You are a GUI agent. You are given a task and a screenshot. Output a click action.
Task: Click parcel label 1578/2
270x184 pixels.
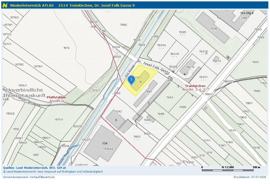click(x=14, y=17)
